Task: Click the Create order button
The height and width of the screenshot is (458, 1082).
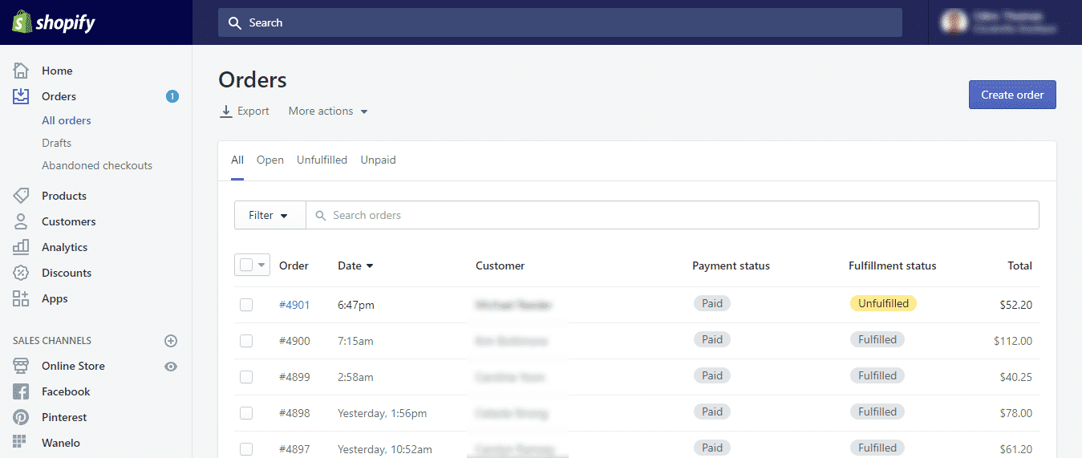Action: coord(1012,95)
